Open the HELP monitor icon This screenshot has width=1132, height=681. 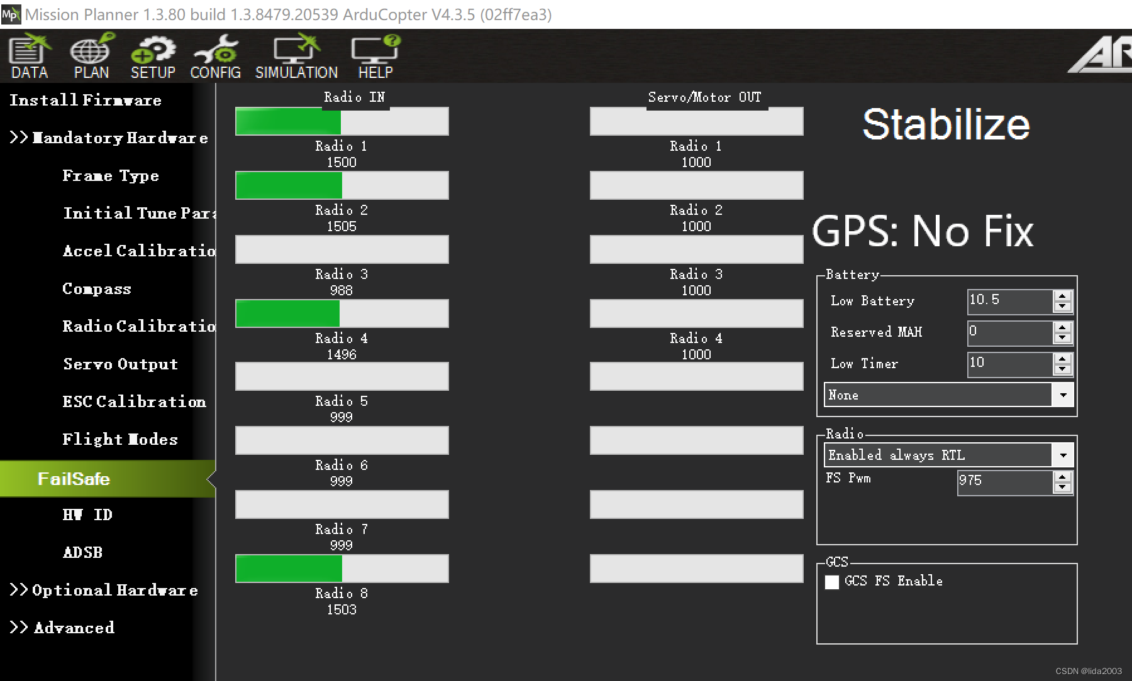(x=375, y=57)
